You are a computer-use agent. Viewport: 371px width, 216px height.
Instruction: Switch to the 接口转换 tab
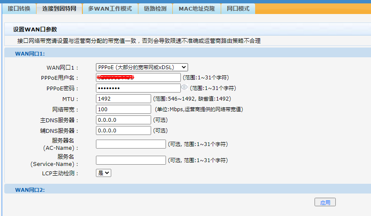19,9
